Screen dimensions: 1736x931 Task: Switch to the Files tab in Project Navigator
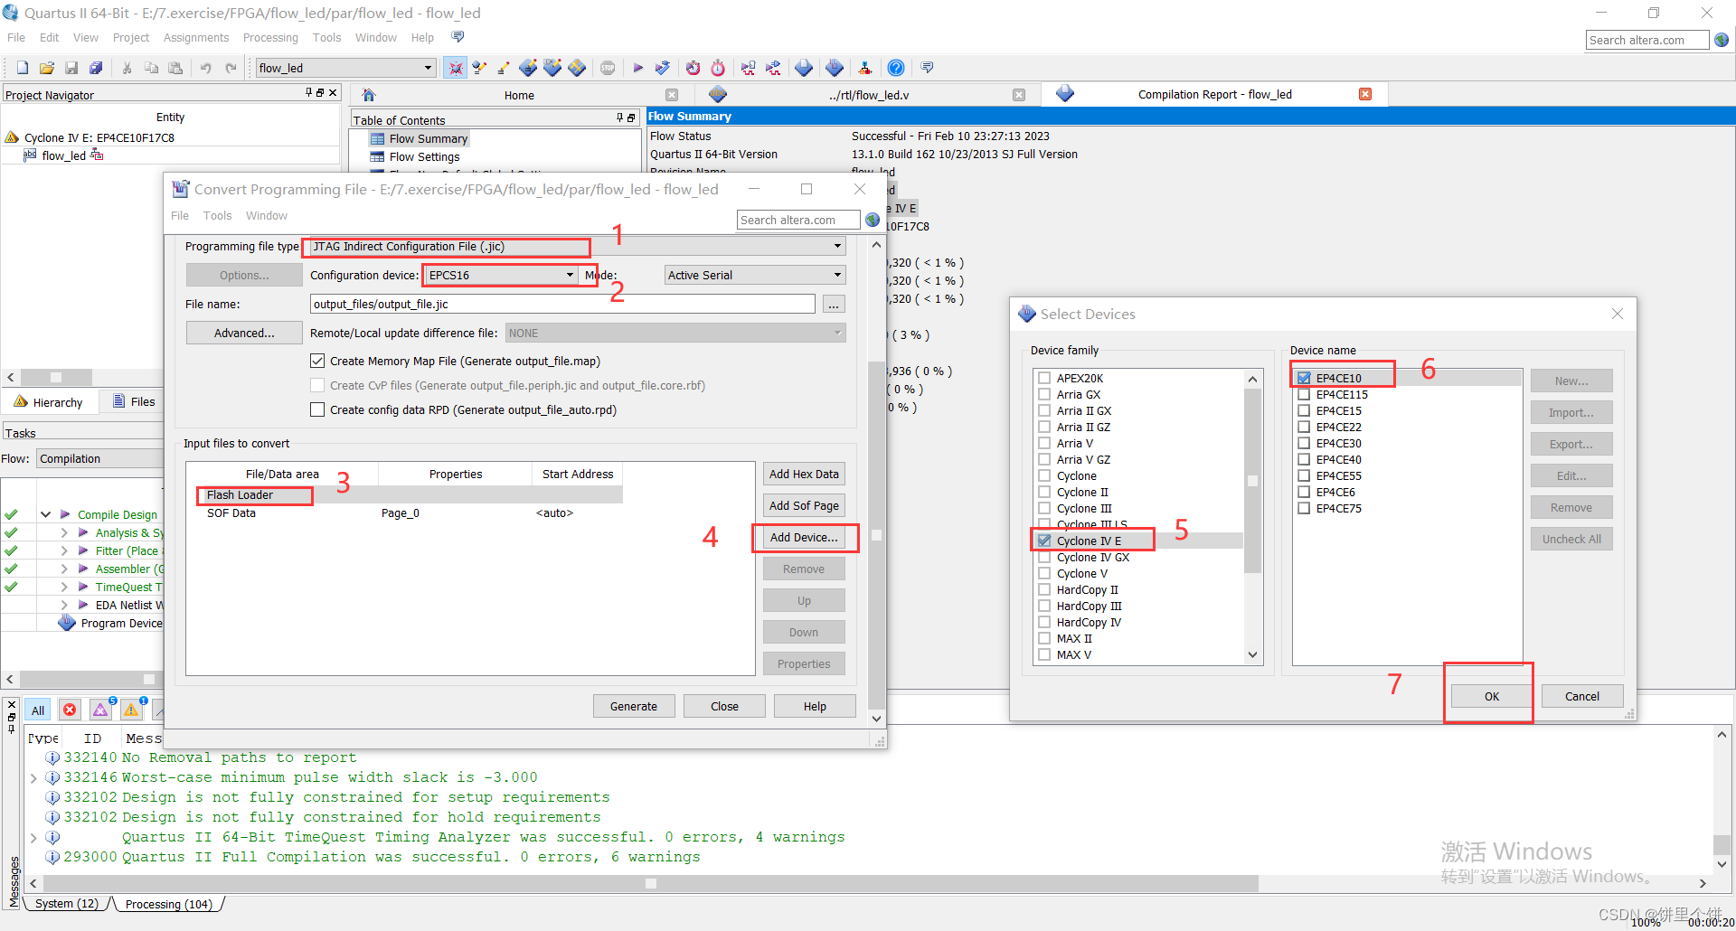[134, 401]
